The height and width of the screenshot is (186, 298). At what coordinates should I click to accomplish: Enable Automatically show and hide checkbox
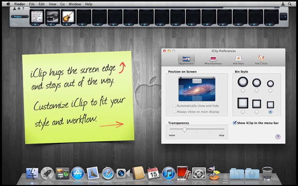pos(175,106)
